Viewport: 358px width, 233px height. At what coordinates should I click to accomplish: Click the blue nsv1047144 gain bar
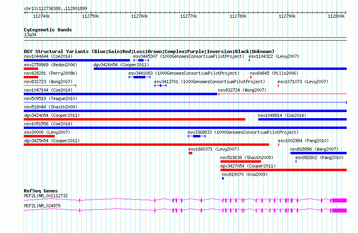click(x=120, y=94)
